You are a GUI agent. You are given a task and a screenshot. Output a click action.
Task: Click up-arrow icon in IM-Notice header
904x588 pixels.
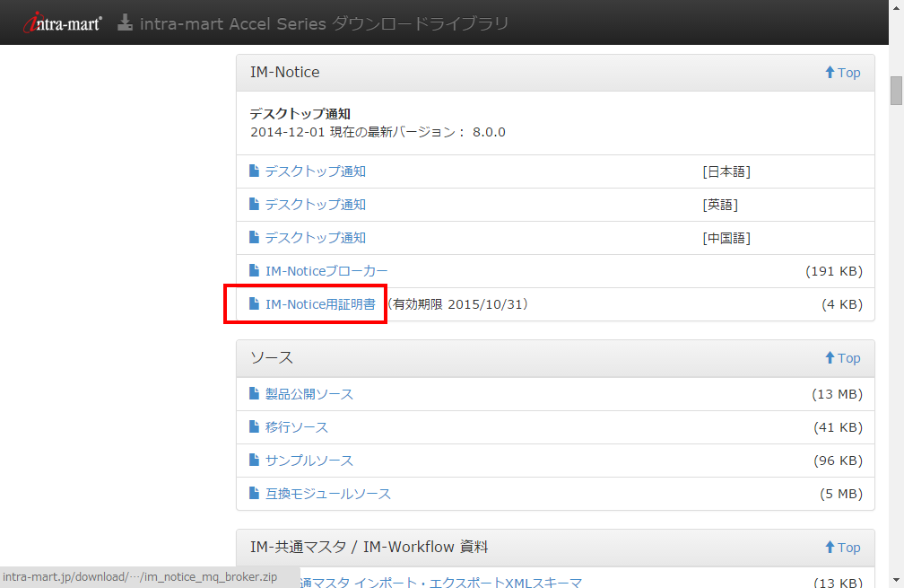point(830,72)
